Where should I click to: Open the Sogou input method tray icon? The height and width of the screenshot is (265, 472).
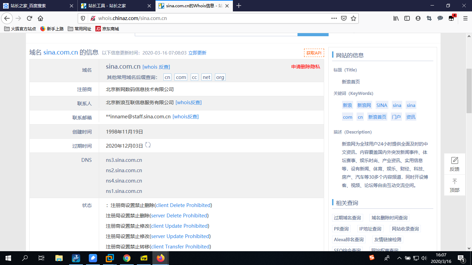(x=372, y=258)
